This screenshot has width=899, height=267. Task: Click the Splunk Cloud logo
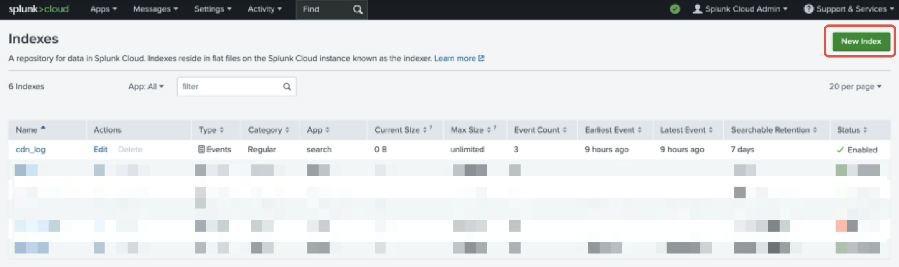click(x=39, y=9)
